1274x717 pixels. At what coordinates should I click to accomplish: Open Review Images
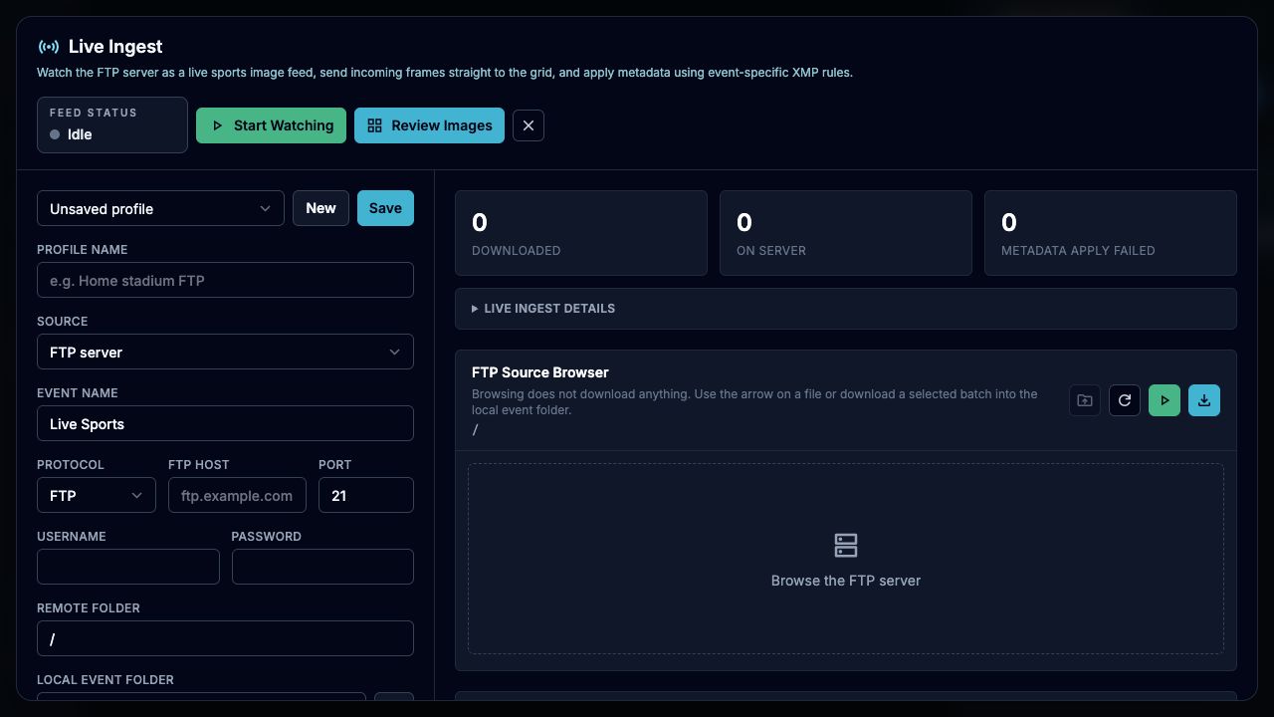coord(429,125)
